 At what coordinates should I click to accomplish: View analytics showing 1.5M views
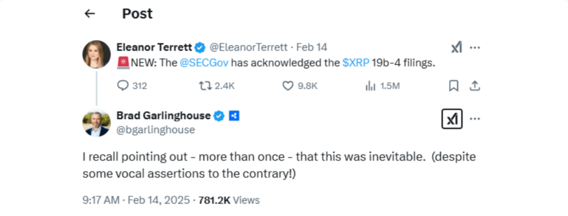(370, 86)
